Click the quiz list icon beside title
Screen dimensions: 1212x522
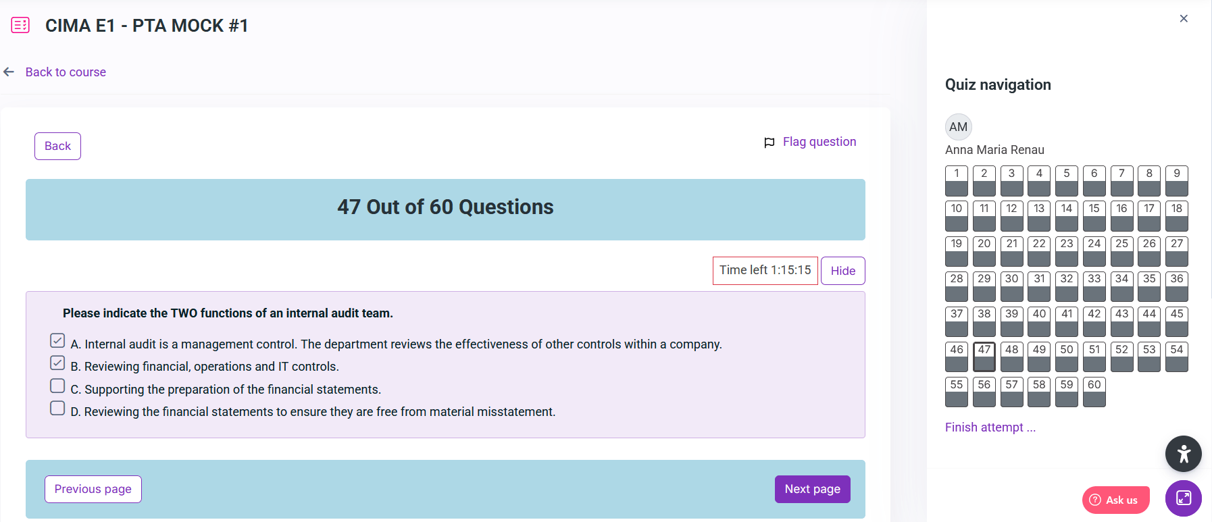pos(20,26)
